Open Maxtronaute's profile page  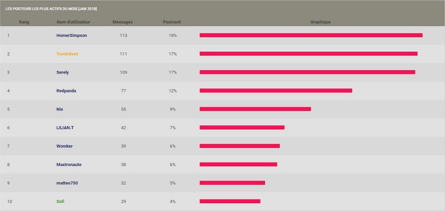point(68,165)
